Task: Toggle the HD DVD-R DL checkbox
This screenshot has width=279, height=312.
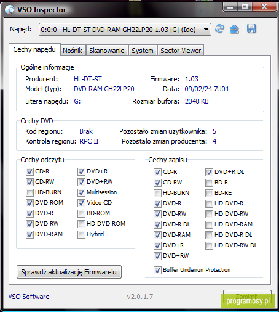Action: click(x=209, y=235)
